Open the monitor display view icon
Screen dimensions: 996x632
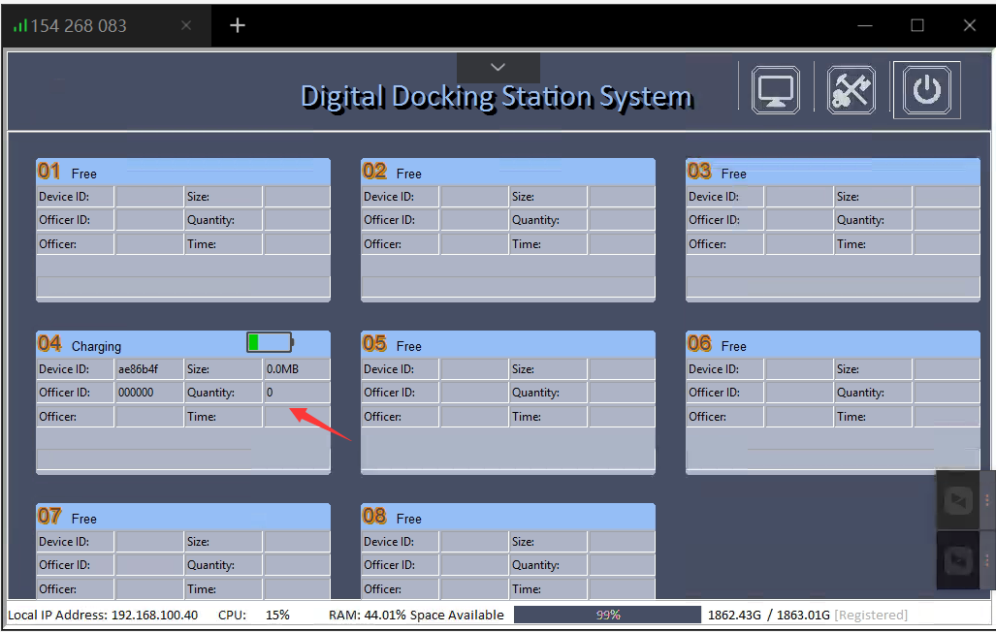[x=776, y=90]
